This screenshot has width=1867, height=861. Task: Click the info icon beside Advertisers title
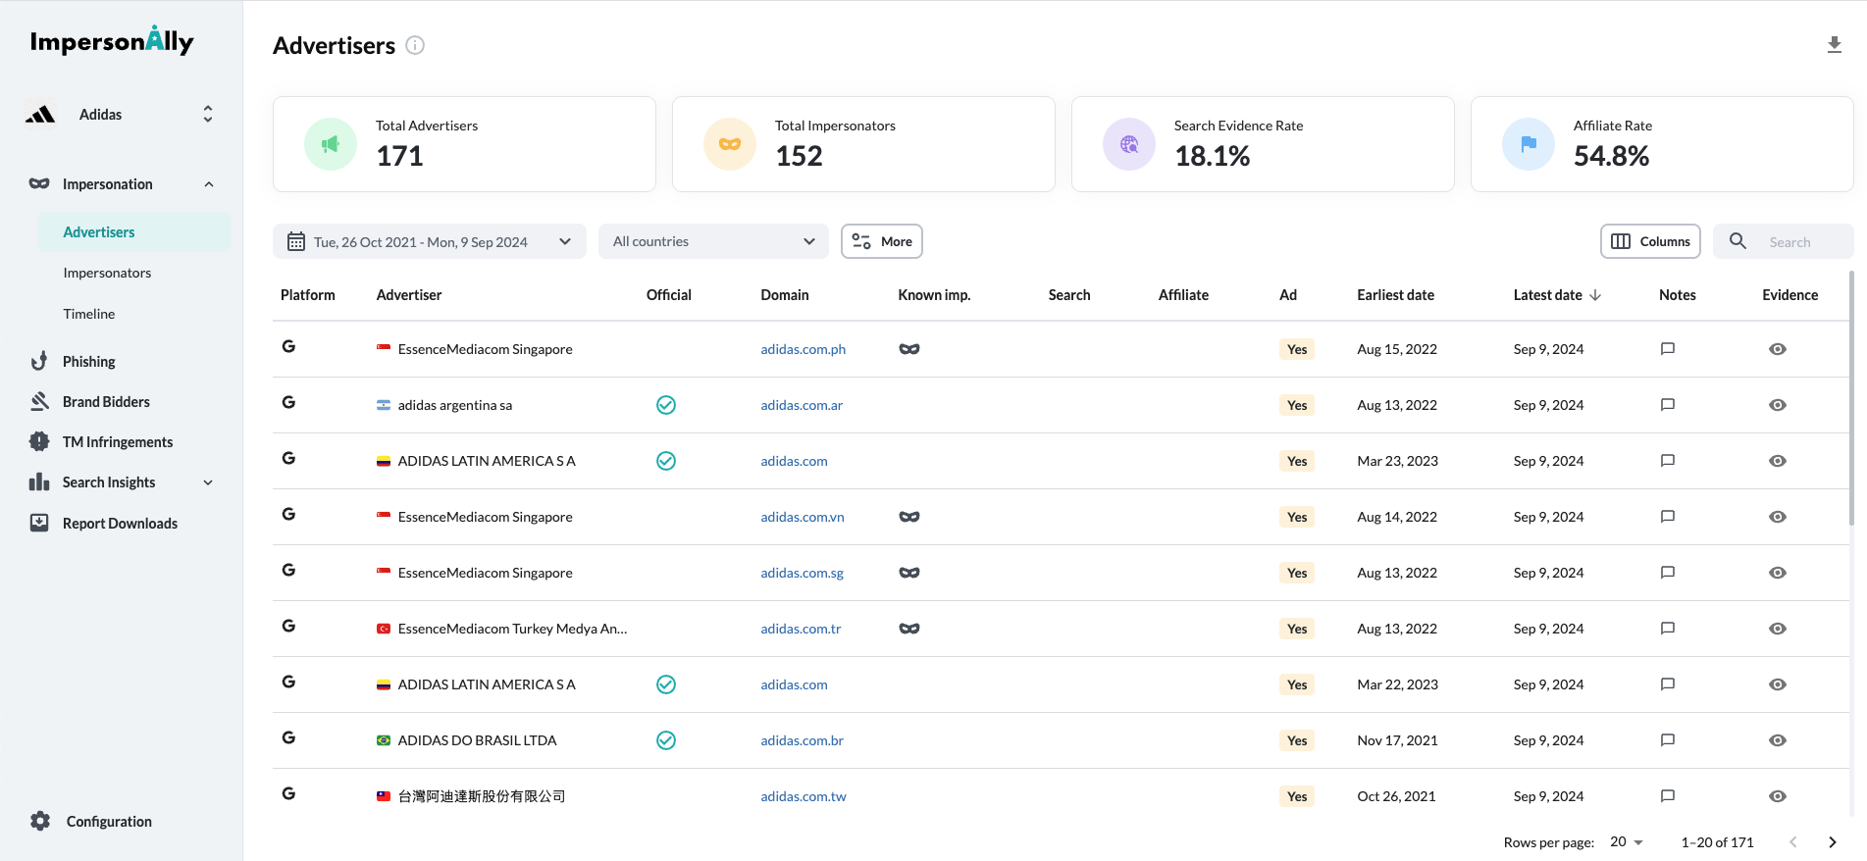pos(415,45)
